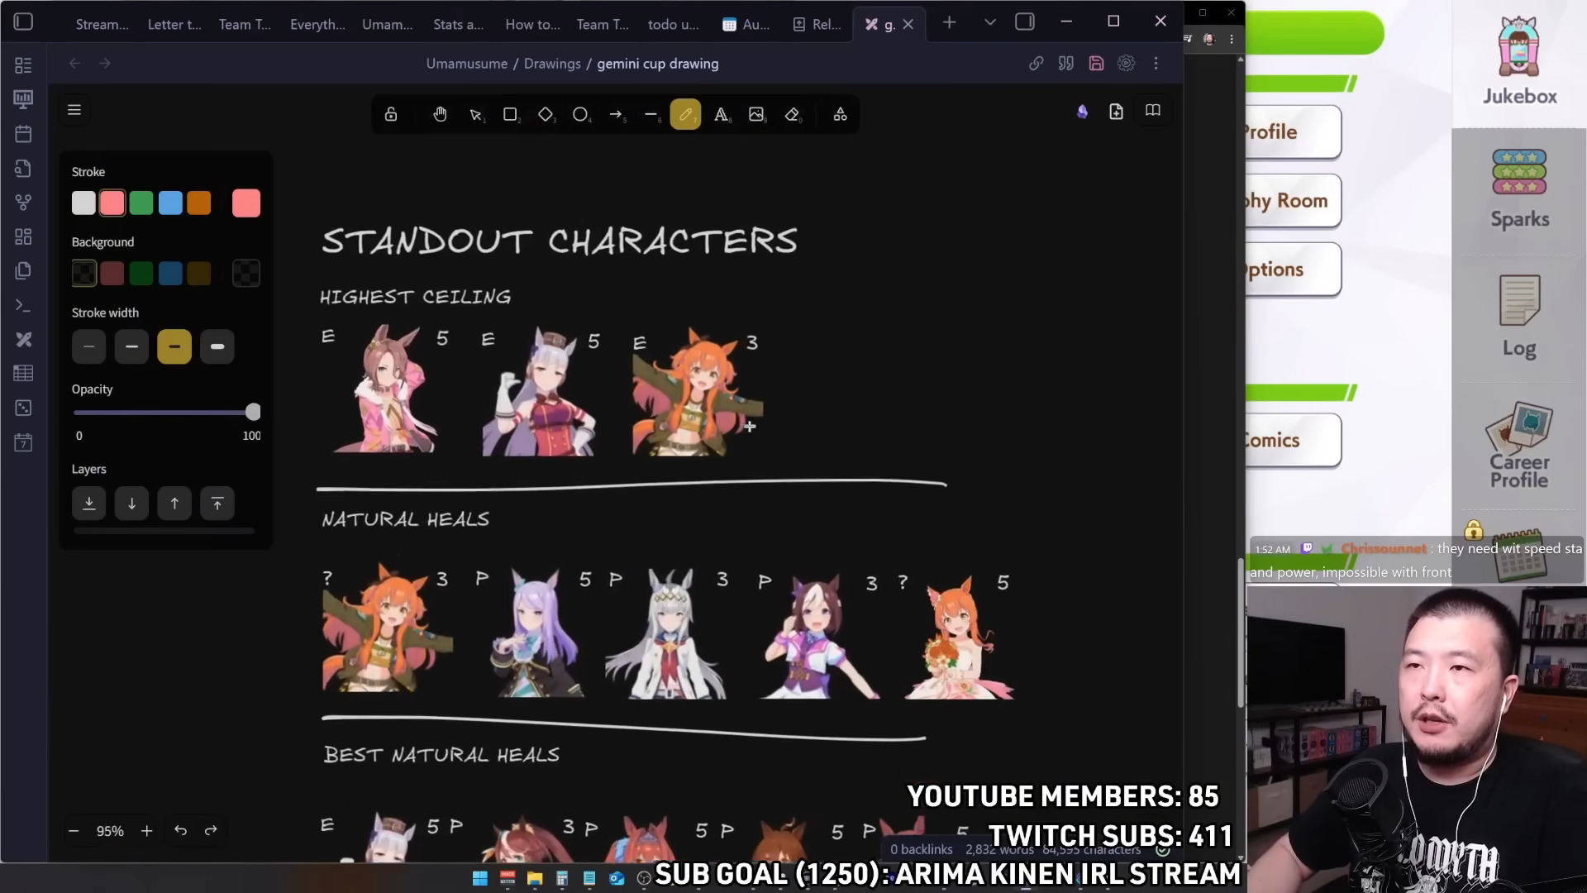This screenshot has width=1587, height=893.
Task: Bring layer forward one step
Action: pyautogui.click(x=174, y=504)
